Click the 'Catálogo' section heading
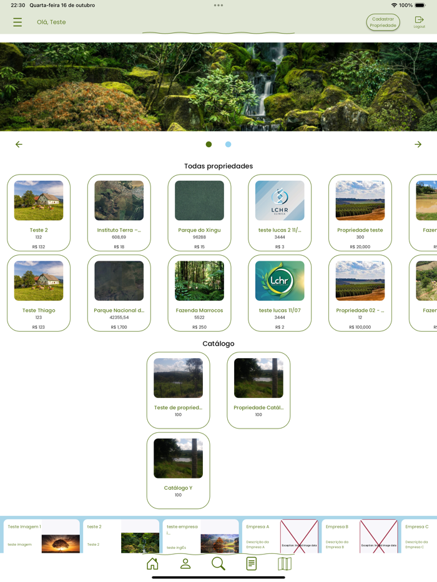437x582 pixels. tap(219, 343)
